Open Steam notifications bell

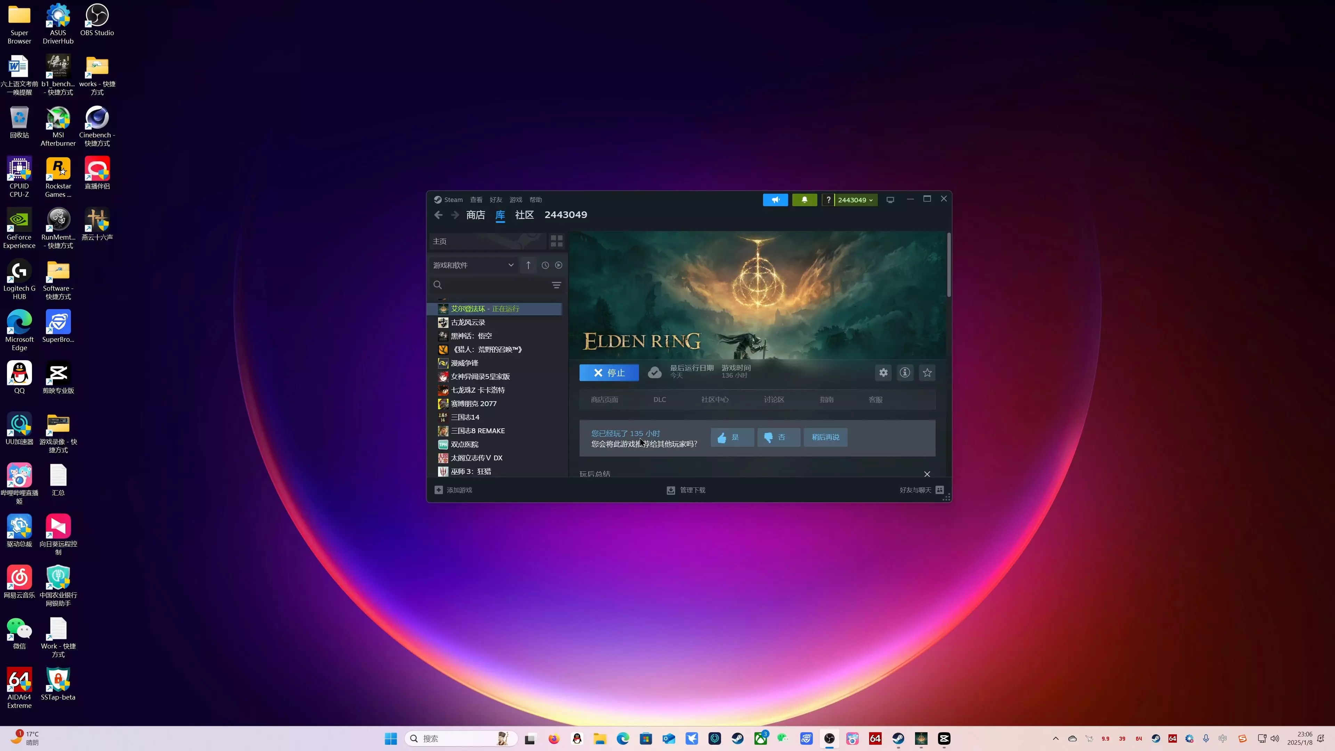[x=804, y=200]
